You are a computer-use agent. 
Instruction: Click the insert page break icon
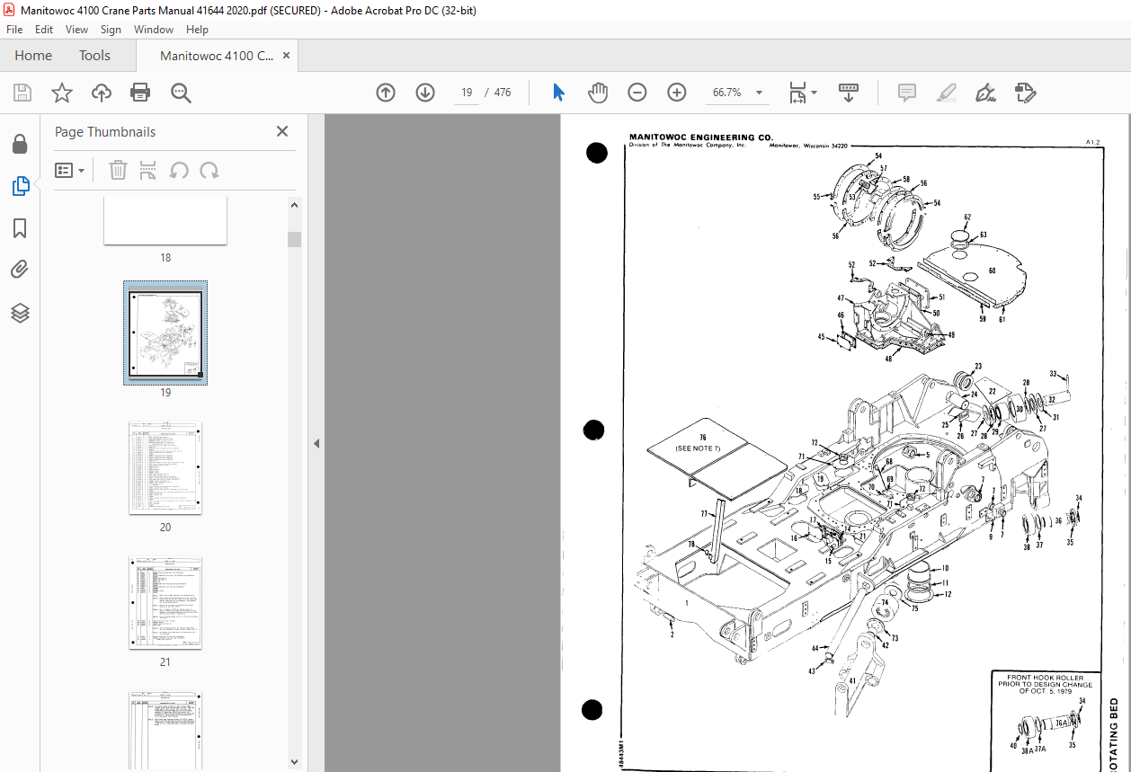tap(148, 170)
